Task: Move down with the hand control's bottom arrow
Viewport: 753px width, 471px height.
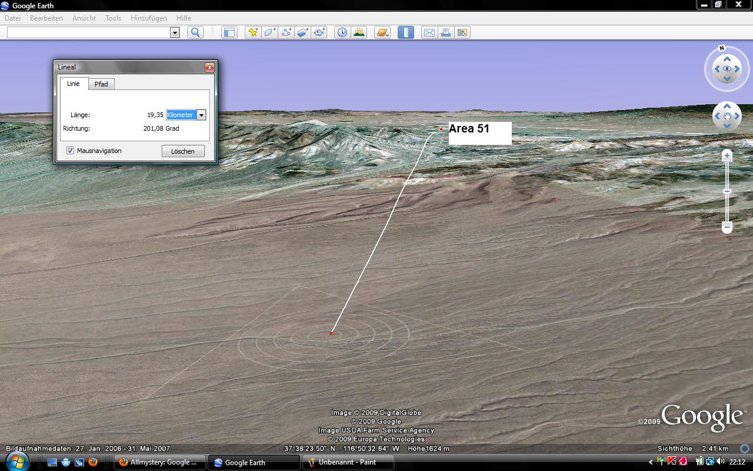Action: click(727, 126)
